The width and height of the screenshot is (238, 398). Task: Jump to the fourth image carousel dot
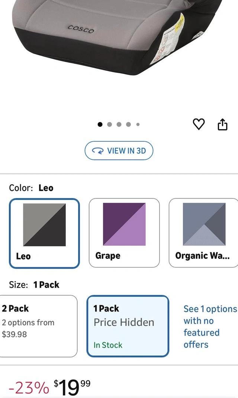click(x=128, y=125)
